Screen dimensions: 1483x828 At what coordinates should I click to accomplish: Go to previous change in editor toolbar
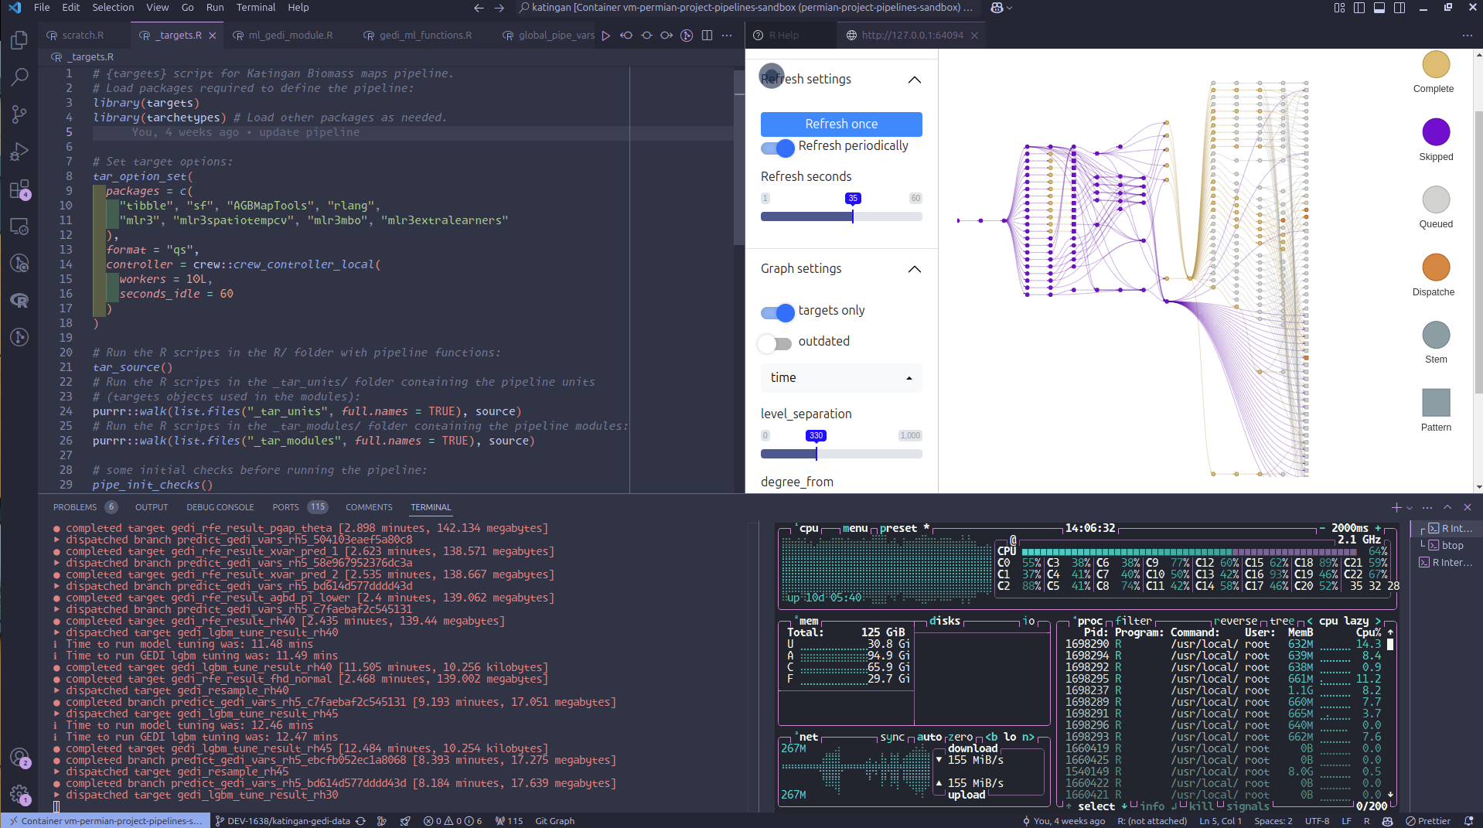[626, 36]
